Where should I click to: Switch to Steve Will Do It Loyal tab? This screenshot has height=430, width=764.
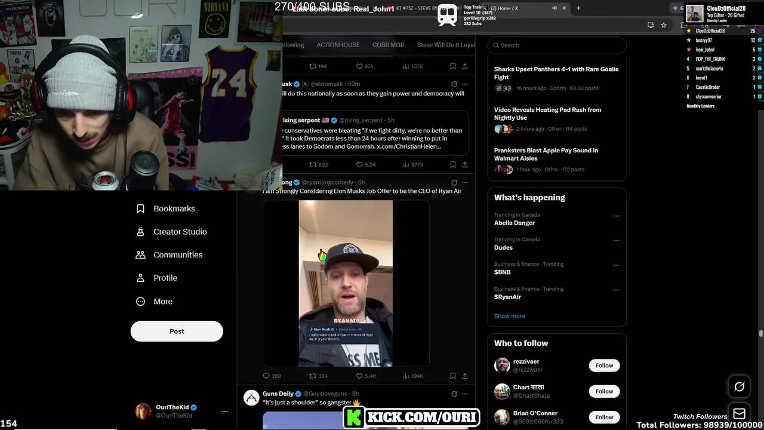[x=446, y=45]
